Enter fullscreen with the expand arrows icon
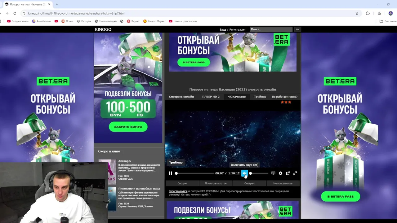This screenshot has width=397, height=223. click(295, 173)
